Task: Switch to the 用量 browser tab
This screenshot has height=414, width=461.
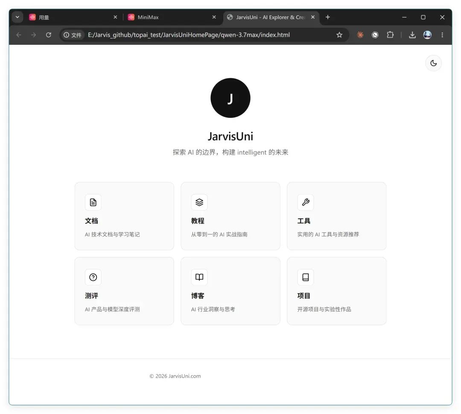Action: 70,17
